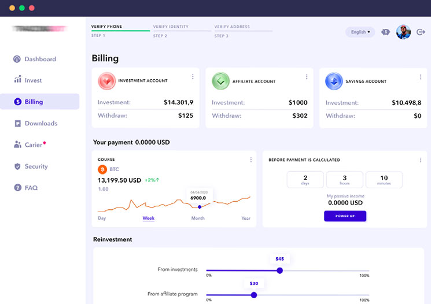431x304 pixels.
Task: Switch the chart to Month view
Action: click(x=198, y=218)
